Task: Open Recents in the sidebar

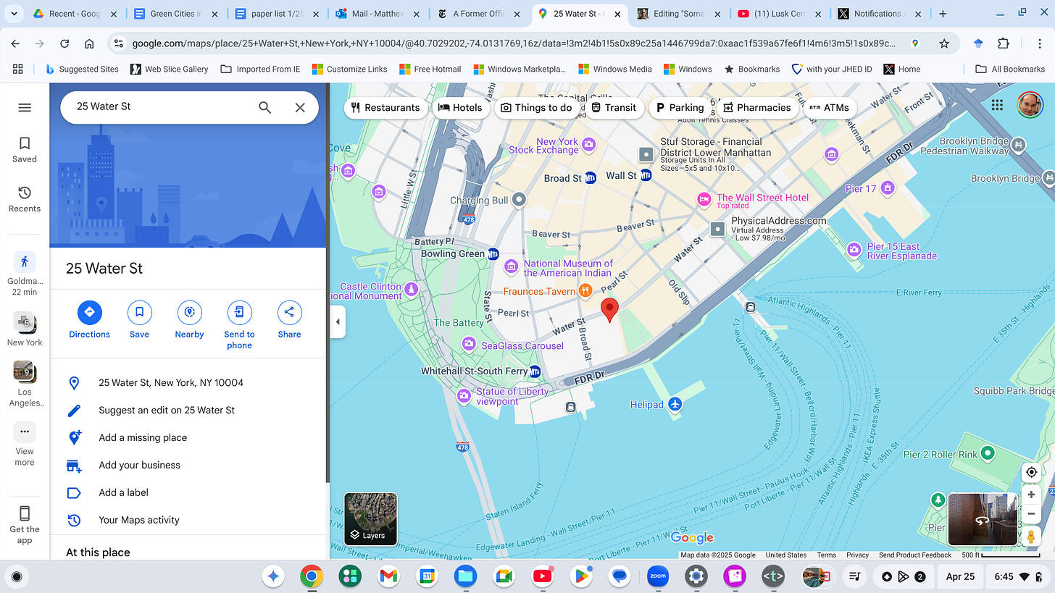Action: 25,199
